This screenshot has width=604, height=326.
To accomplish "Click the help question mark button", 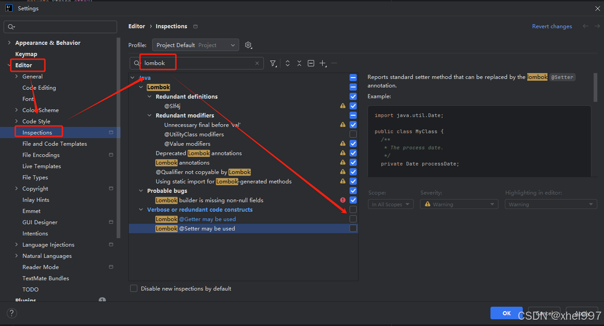I will (x=12, y=313).
